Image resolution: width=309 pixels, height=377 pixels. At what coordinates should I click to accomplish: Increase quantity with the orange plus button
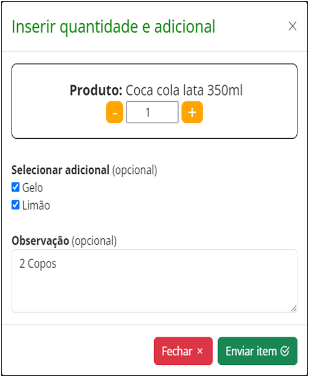(193, 112)
